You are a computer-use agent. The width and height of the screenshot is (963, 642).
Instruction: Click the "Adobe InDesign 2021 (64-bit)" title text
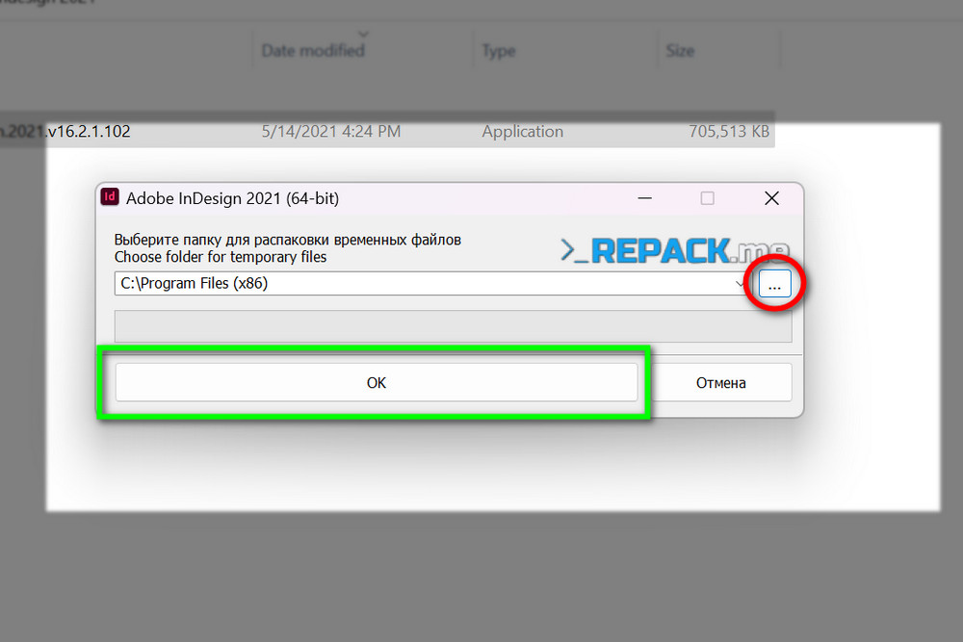click(232, 198)
